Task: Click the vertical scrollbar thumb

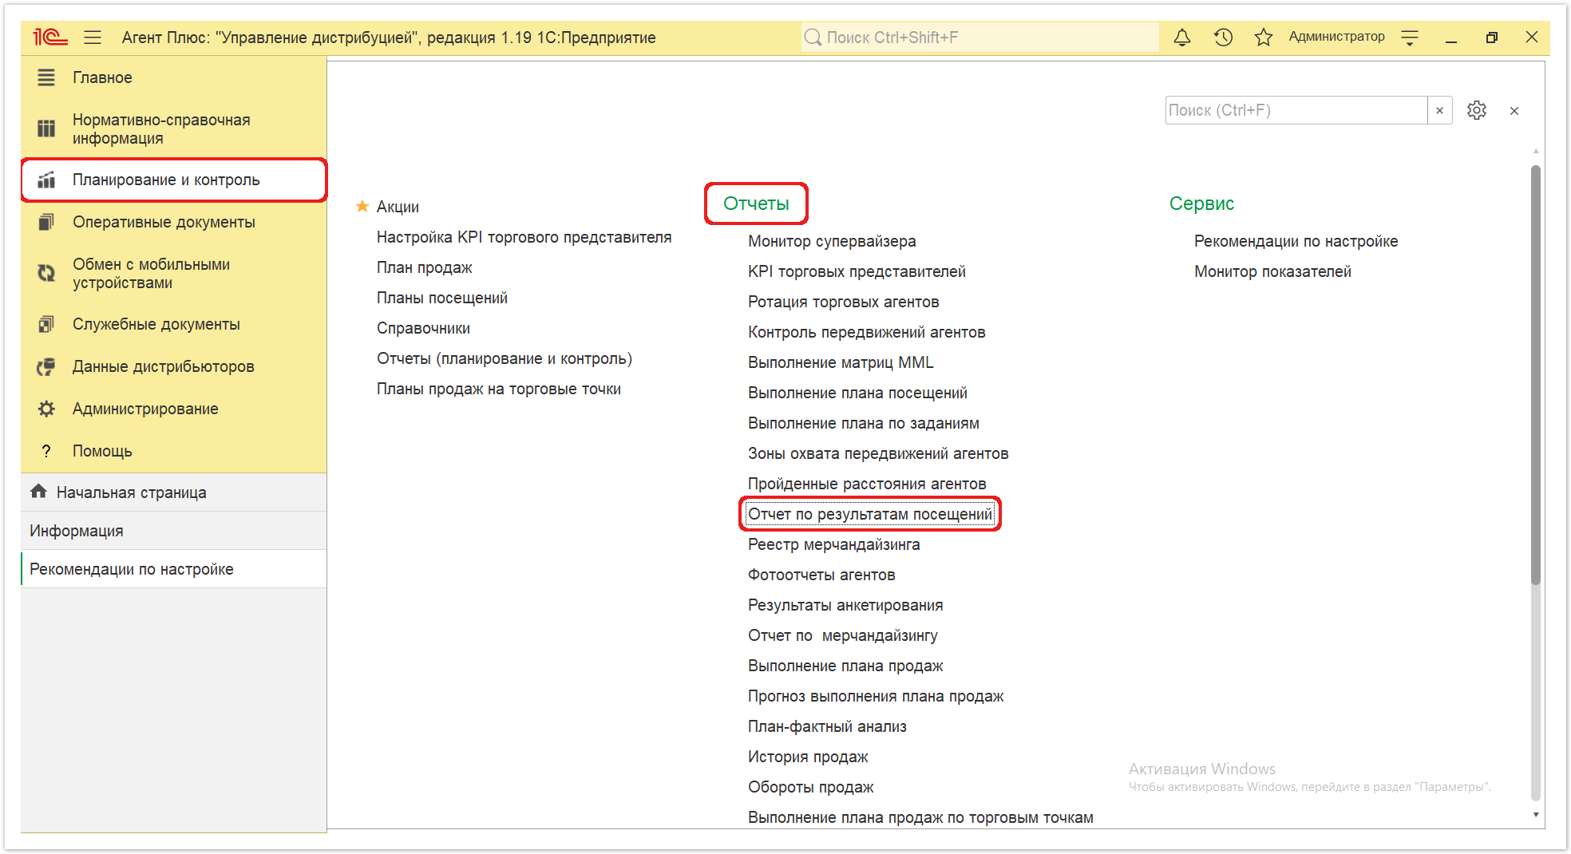Action: click(1536, 375)
